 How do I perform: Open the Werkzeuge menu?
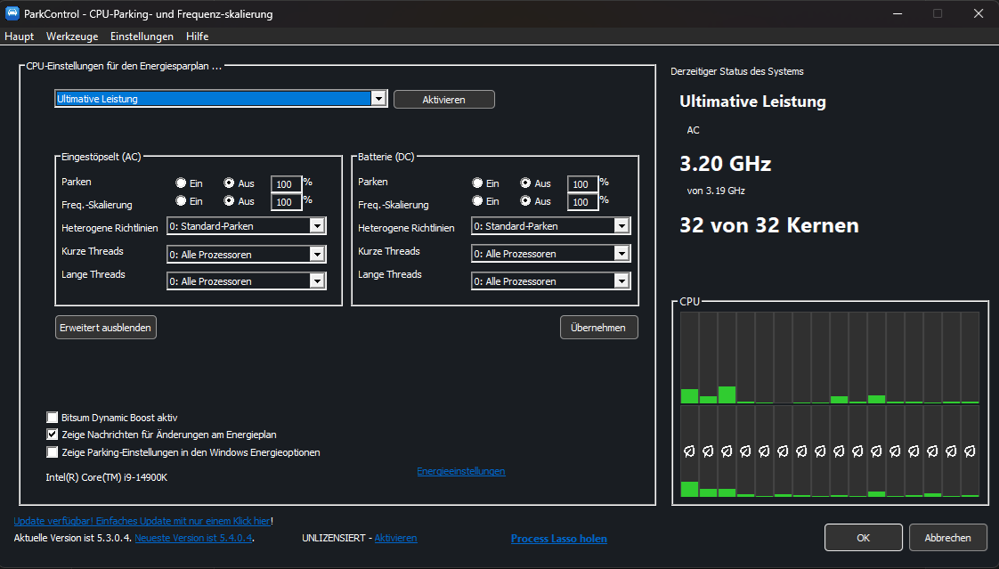point(72,37)
